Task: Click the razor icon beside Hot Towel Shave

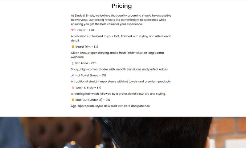Action: point(73,75)
